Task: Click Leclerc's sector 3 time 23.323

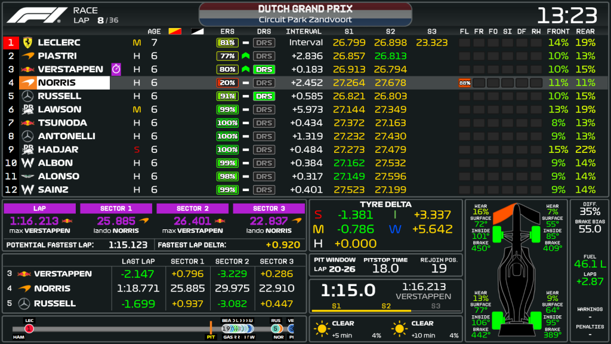Action: coord(432,42)
